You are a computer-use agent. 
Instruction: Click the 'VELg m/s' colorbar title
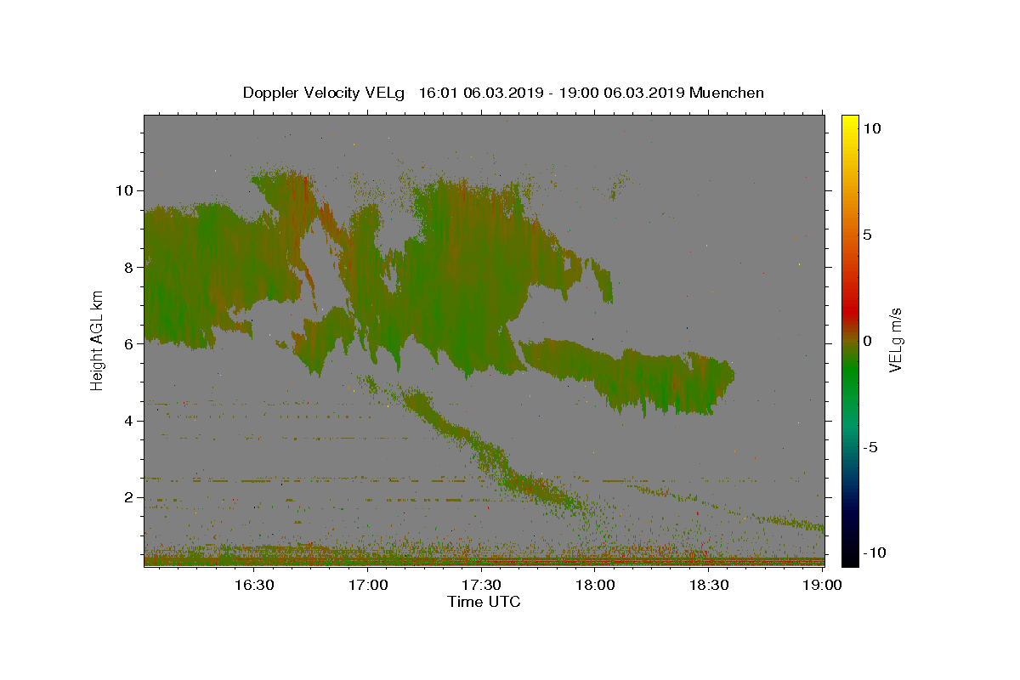tap(895, 340)
